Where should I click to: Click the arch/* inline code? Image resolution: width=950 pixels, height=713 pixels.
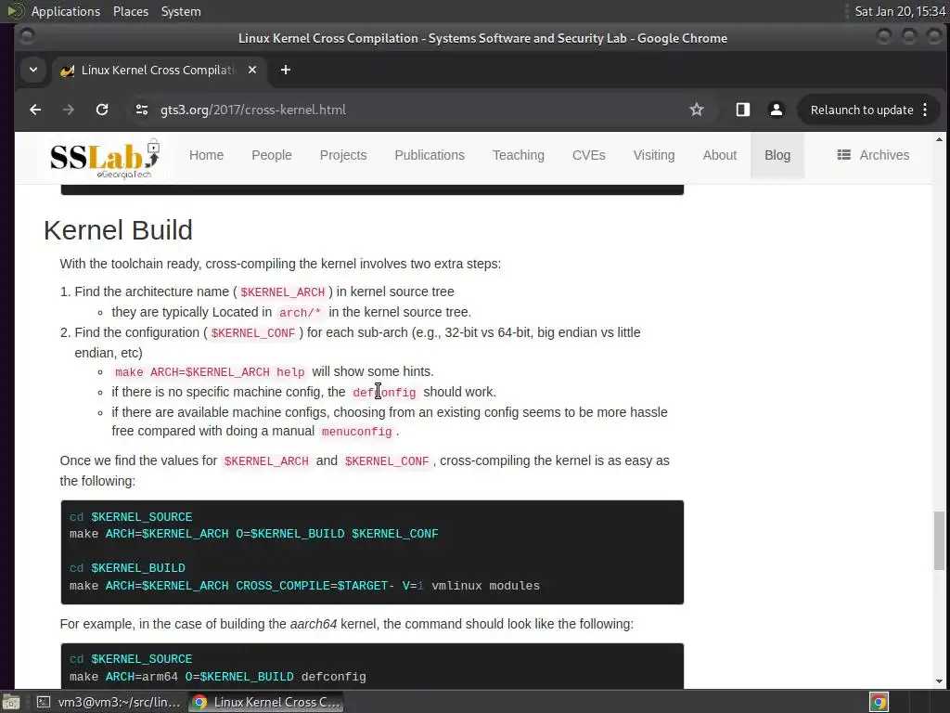pyautogui.click(x=300, y=313)
